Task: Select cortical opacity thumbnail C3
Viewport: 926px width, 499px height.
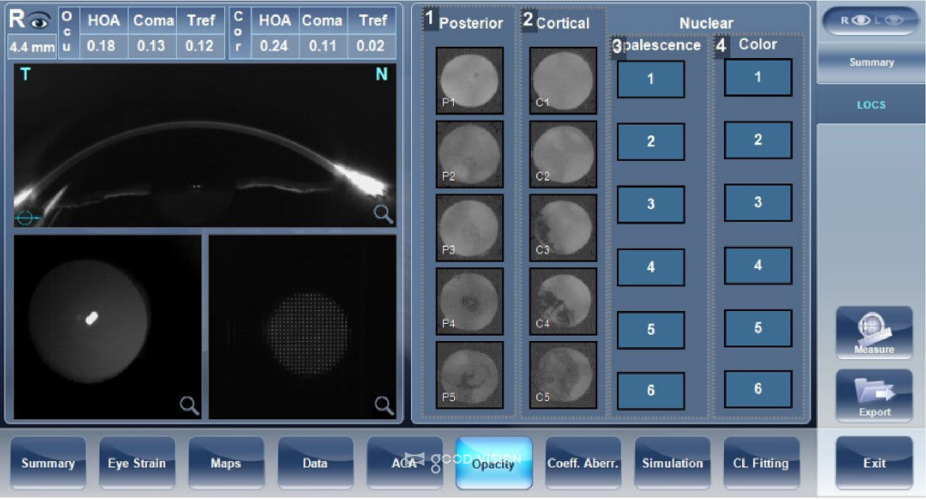Action: pos(563,228)
